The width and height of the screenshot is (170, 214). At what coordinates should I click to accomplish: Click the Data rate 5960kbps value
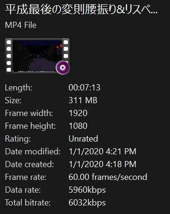pyautogui.click(x=87, y=190)
